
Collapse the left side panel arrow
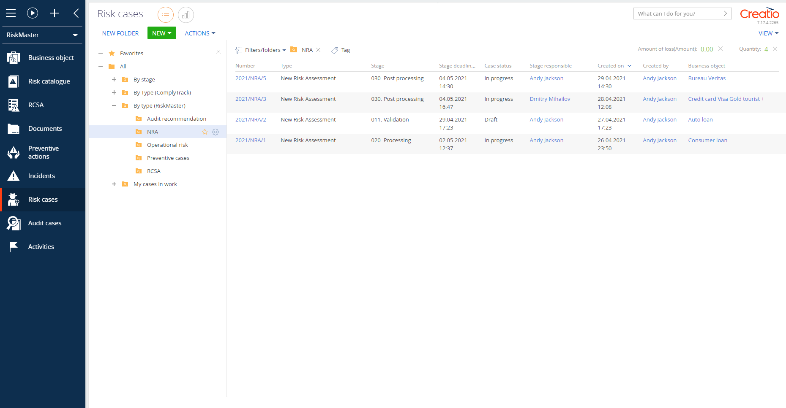click(x=76, y=13)
